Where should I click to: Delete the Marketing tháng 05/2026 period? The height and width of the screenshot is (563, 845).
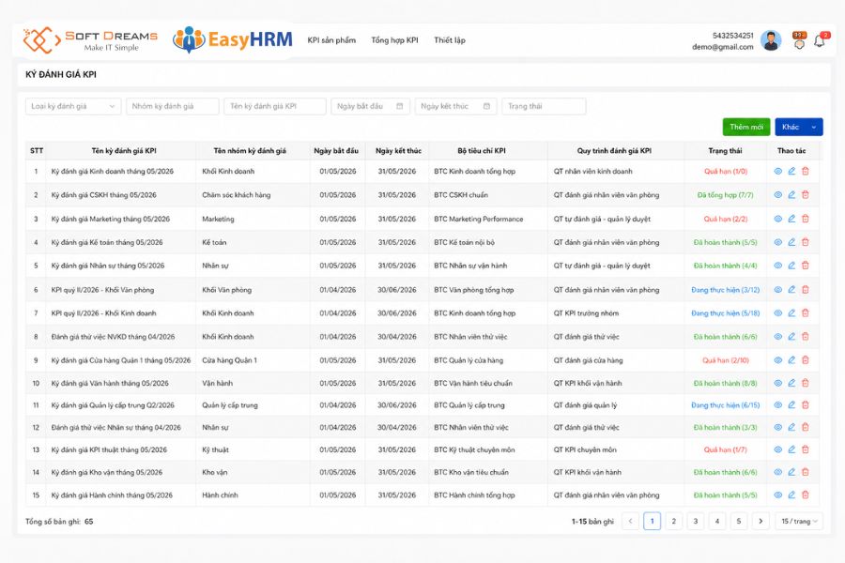tap(806, 219)
